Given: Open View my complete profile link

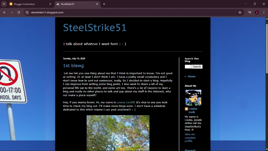Looking at the screenshot, I should coord(190,138).
